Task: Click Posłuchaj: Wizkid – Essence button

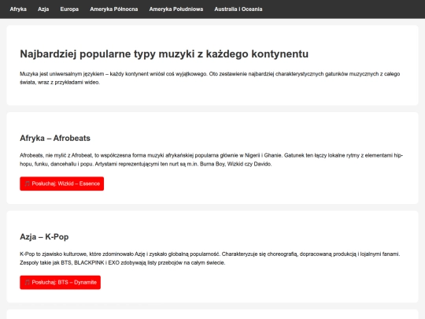Action: [x=62, y=184]
